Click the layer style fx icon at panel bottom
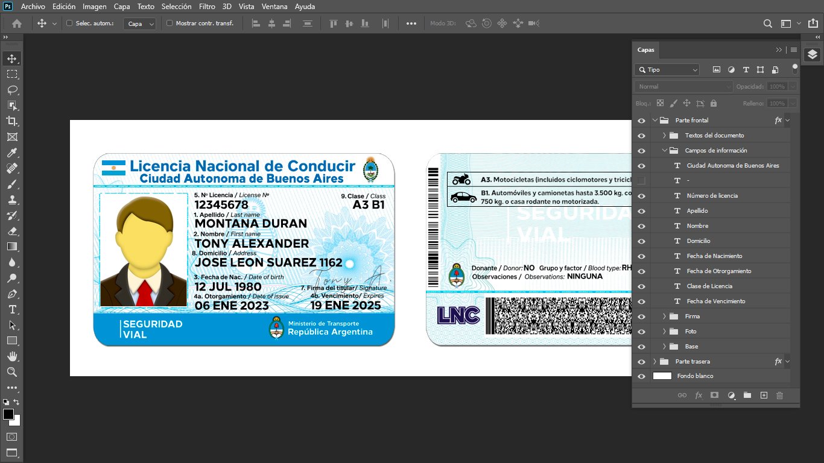824x463 pixels. click(699, 395)
